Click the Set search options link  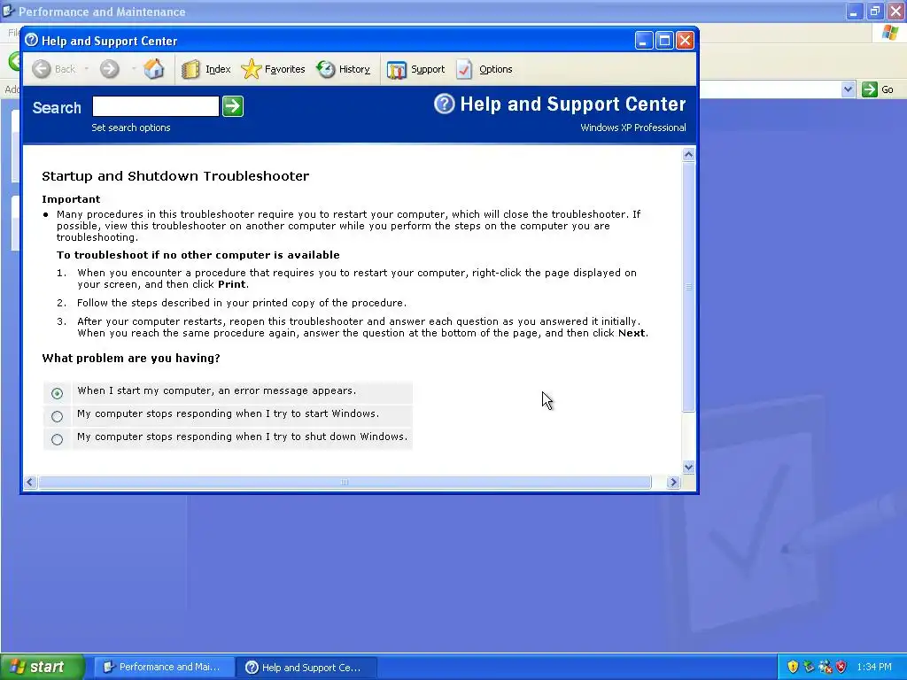coord(131,127)
